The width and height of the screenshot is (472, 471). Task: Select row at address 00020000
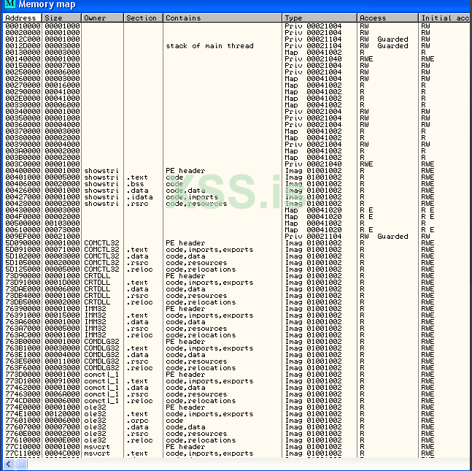pyautogui.click(x=236, y=33)
